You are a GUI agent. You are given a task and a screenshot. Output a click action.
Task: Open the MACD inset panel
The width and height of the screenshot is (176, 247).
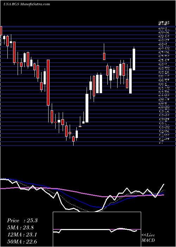click(97, 229)
